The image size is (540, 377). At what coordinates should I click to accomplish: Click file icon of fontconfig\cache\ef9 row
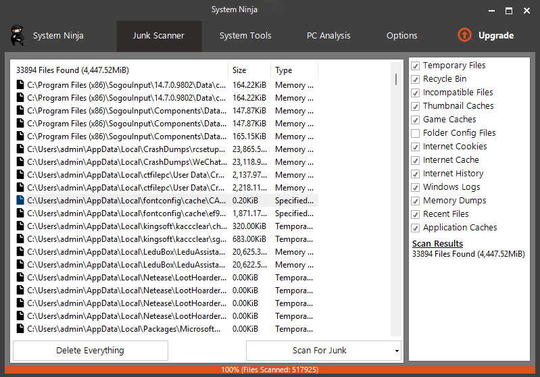20,213
